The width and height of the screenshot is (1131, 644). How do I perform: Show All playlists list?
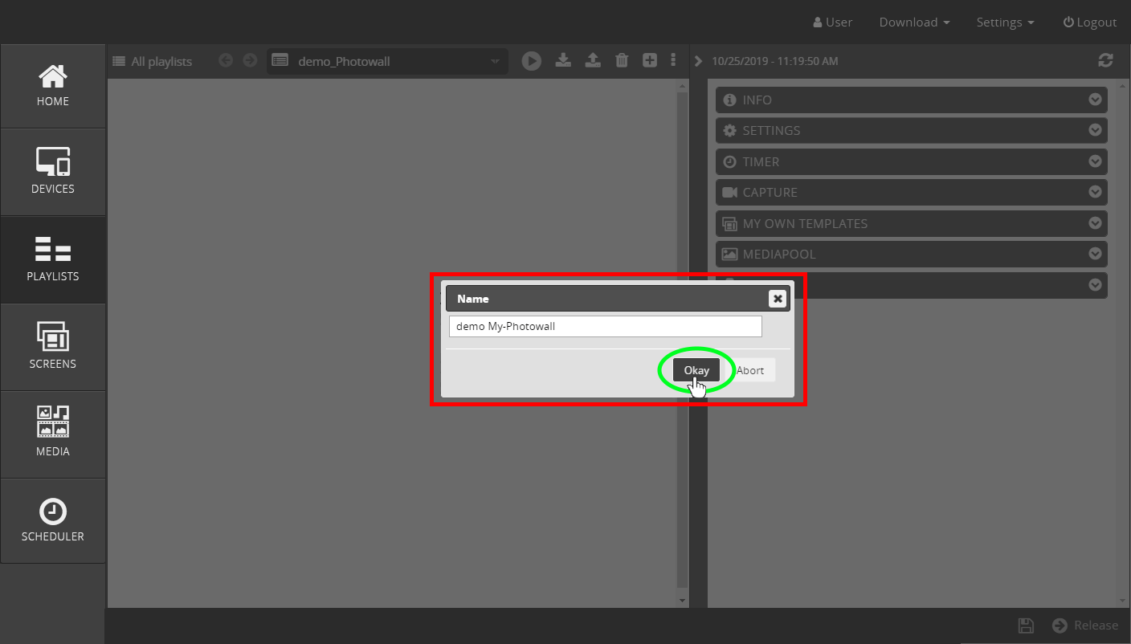click(x=153, y=61)
